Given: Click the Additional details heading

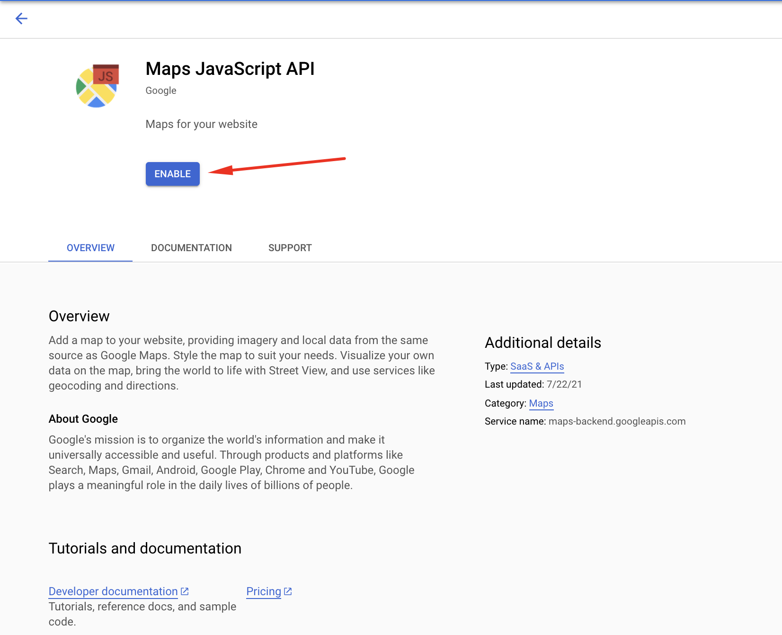Looking at the screenshot, I should tap(543, 343).
